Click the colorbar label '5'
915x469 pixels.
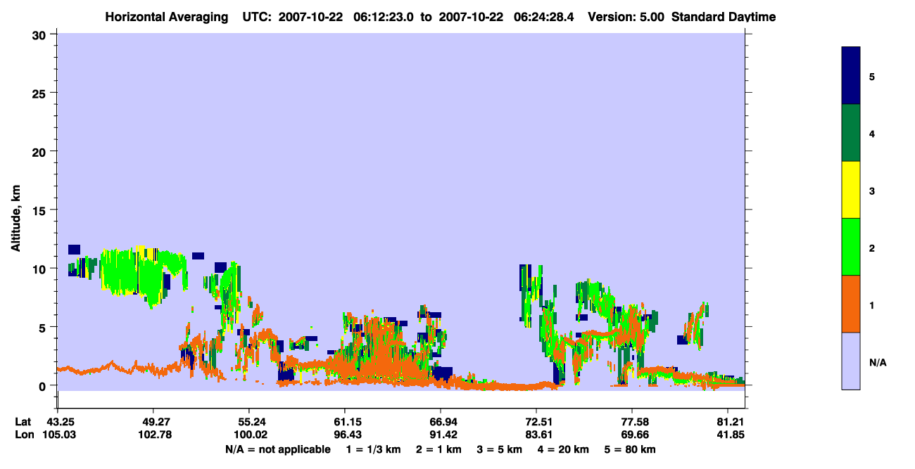[x=872, y=76]
